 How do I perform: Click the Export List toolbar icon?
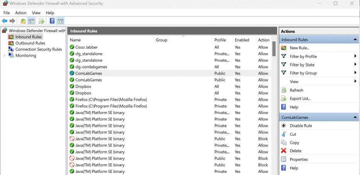pos(42,21)
